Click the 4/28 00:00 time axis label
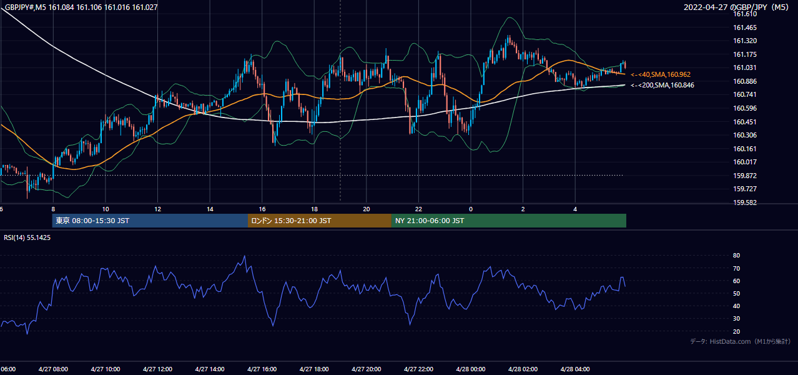 point(470,369)
